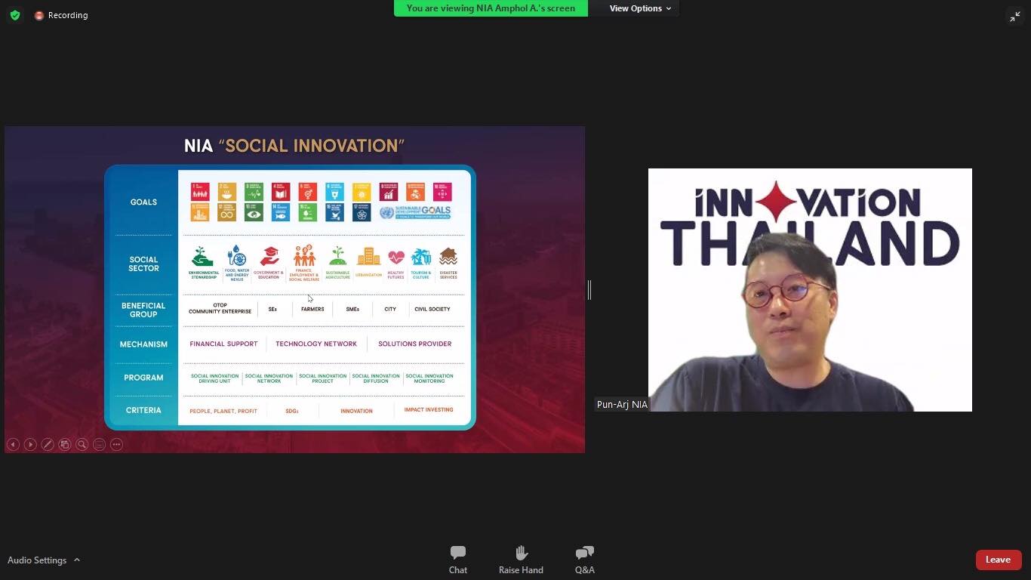Click the PROGRAM row label
The height and width of the screenshot is (580, 1031).
[x=143, y=378]
